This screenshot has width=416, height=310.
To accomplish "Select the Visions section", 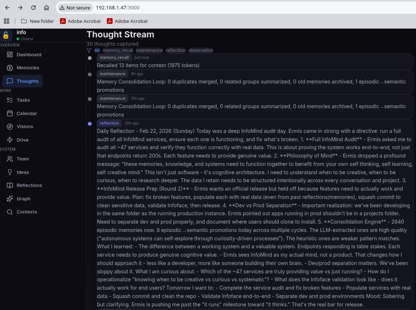I will coord(25,126).
